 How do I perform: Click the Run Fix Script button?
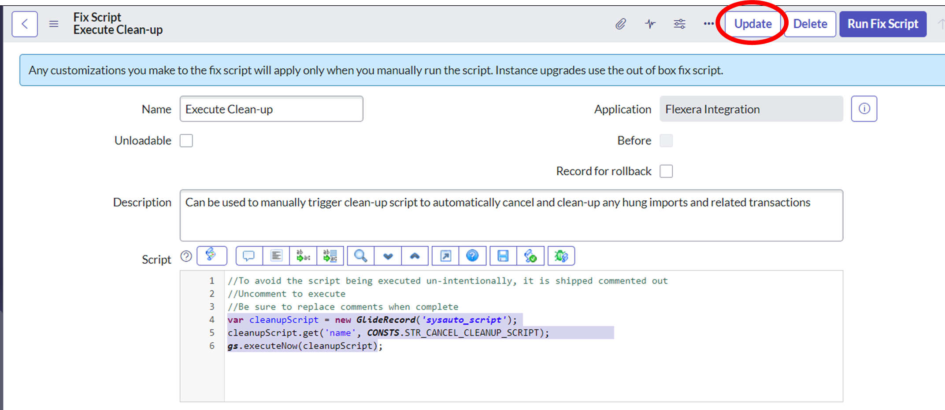pyautogui.click(x=883, y=24)
